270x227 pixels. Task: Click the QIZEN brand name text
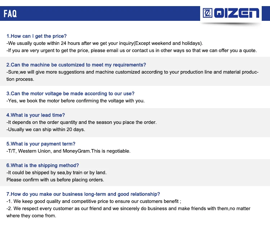(x=237, y=13)
